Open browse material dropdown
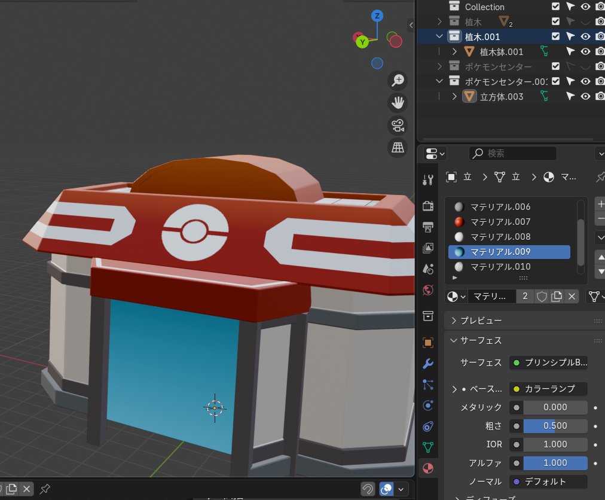 456,297
